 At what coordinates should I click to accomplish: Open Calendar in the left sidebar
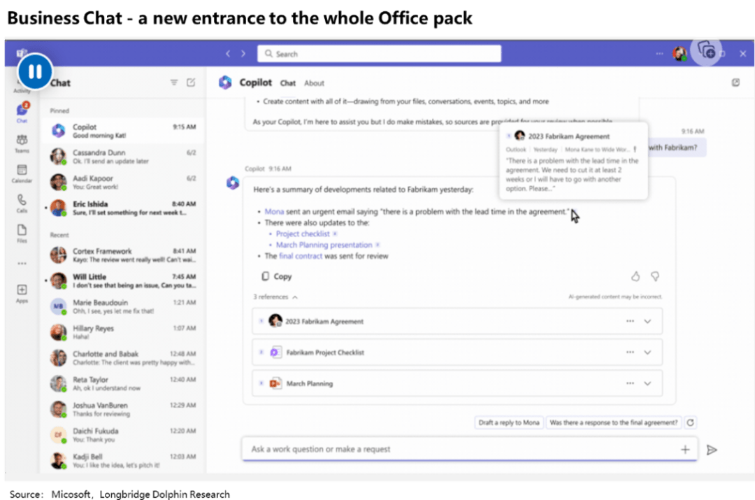pyautogui.click(x=22, y=173)
